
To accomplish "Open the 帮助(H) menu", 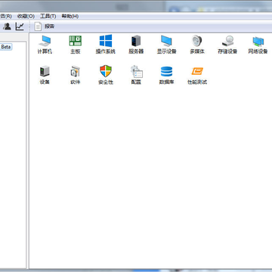I will [70, 17].
